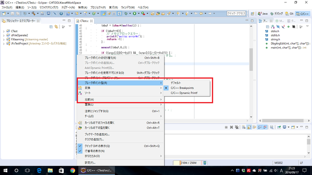Toggle Hide Fields in outline toolbar

pos(278,27)
